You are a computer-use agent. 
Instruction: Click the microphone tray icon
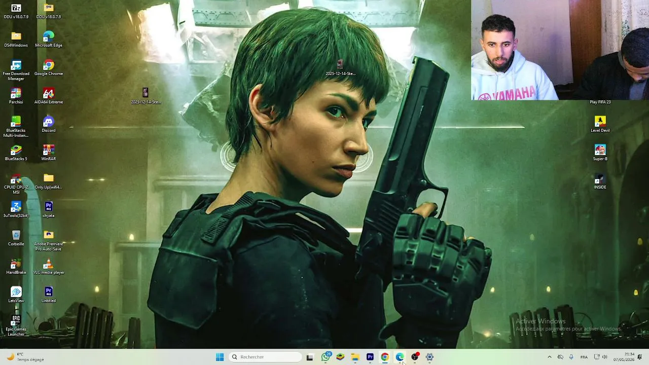pyautogui.click(x=571, y=357)
